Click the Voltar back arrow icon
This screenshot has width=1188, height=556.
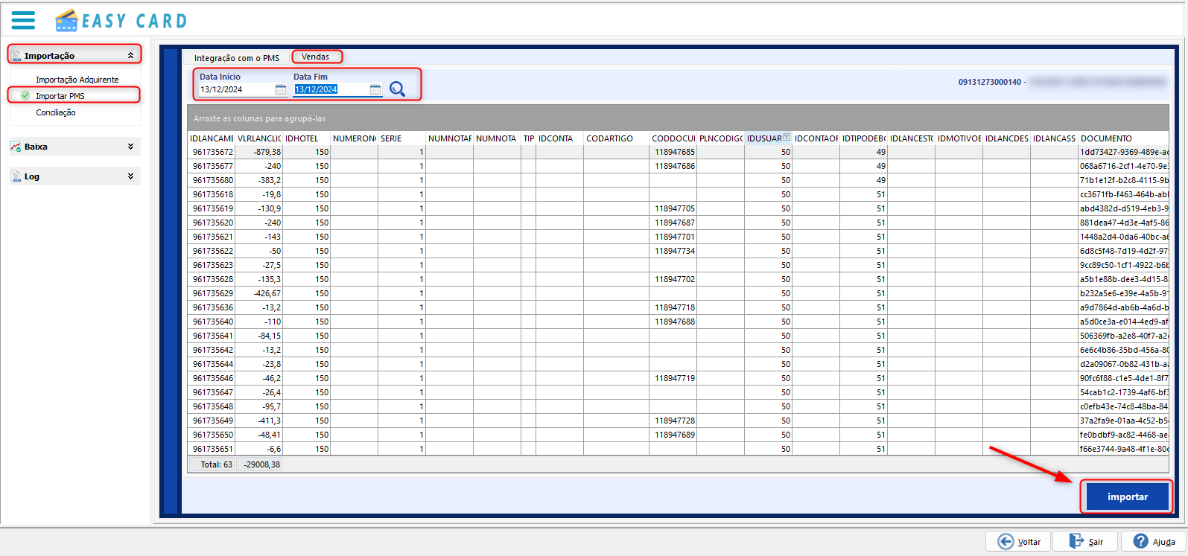tap(1006, 541)
